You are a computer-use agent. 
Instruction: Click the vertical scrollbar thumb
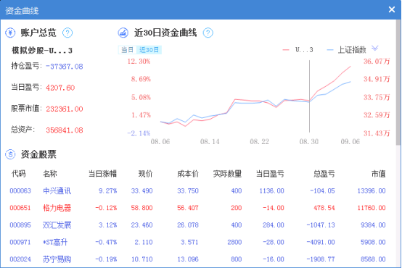click(x=398, y=83)
